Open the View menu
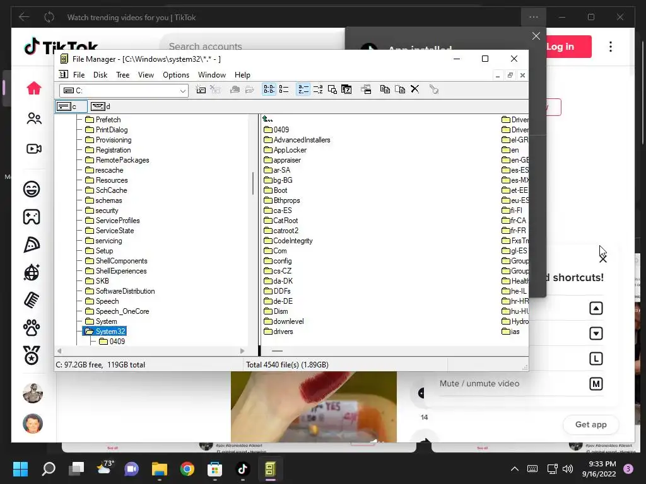The image size is (646, 484). tap(146, 75)
